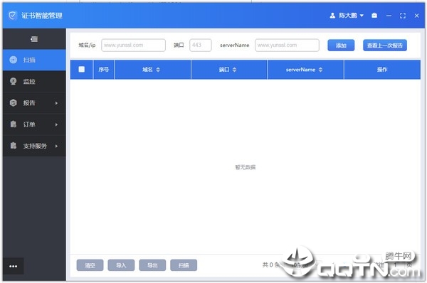Viewport: 427px width, 283px height.
Task: Click the 导出 export button
Action: [152, 265]
